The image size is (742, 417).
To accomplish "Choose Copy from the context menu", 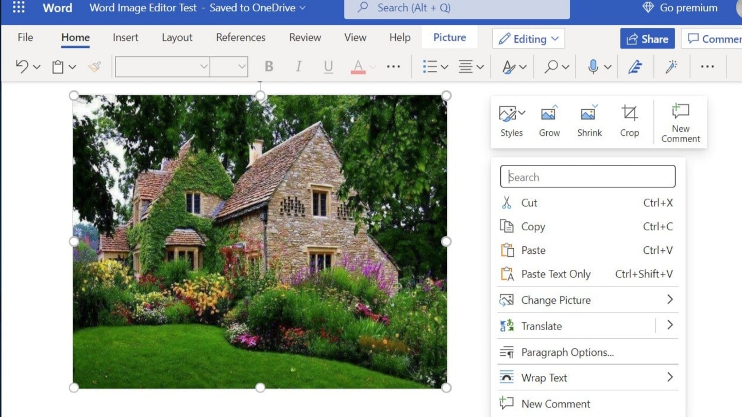I will (533, 227).
